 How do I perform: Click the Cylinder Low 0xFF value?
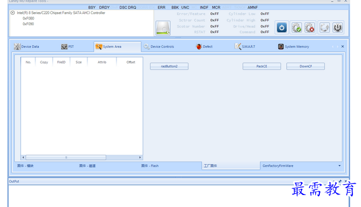pyautogui.click(x=265, y=14)
